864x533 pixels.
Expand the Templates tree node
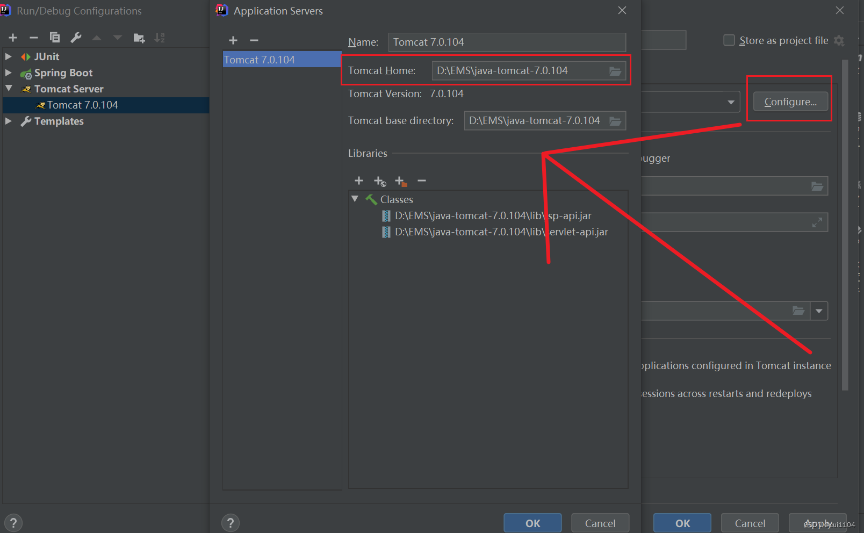tap(9, 121)
